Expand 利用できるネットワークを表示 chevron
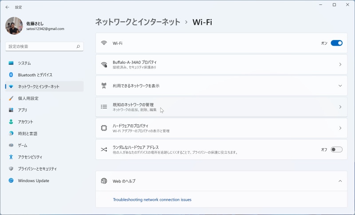 [x=340, y=86]
